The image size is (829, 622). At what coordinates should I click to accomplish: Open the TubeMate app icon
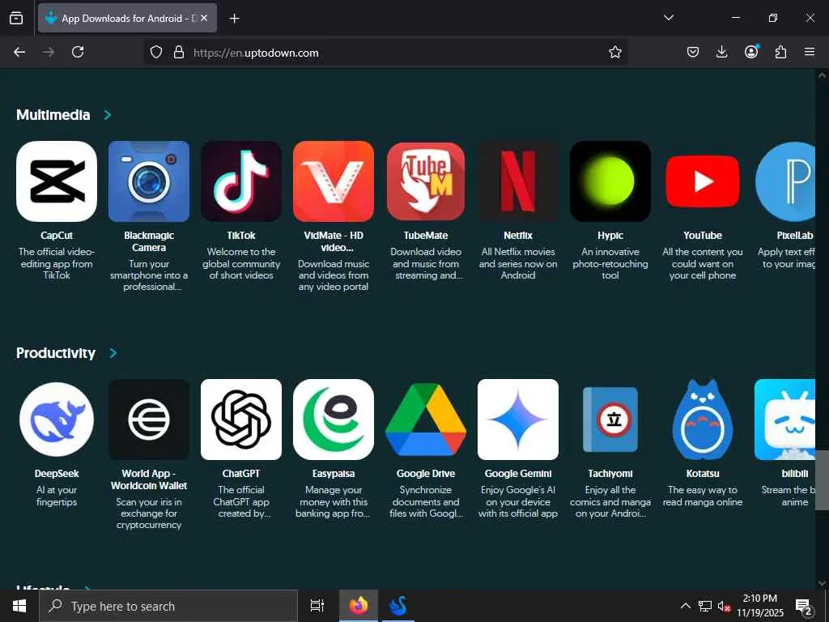tap(426, 181)
